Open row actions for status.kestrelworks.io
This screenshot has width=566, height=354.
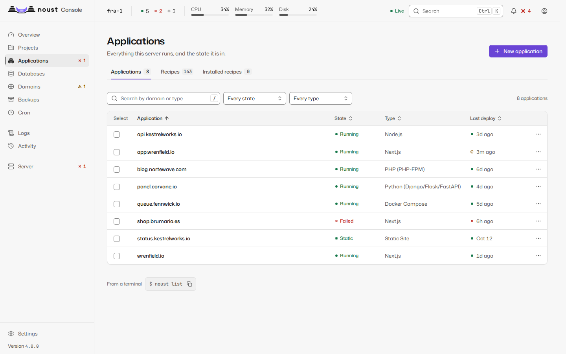pos(538,238)
